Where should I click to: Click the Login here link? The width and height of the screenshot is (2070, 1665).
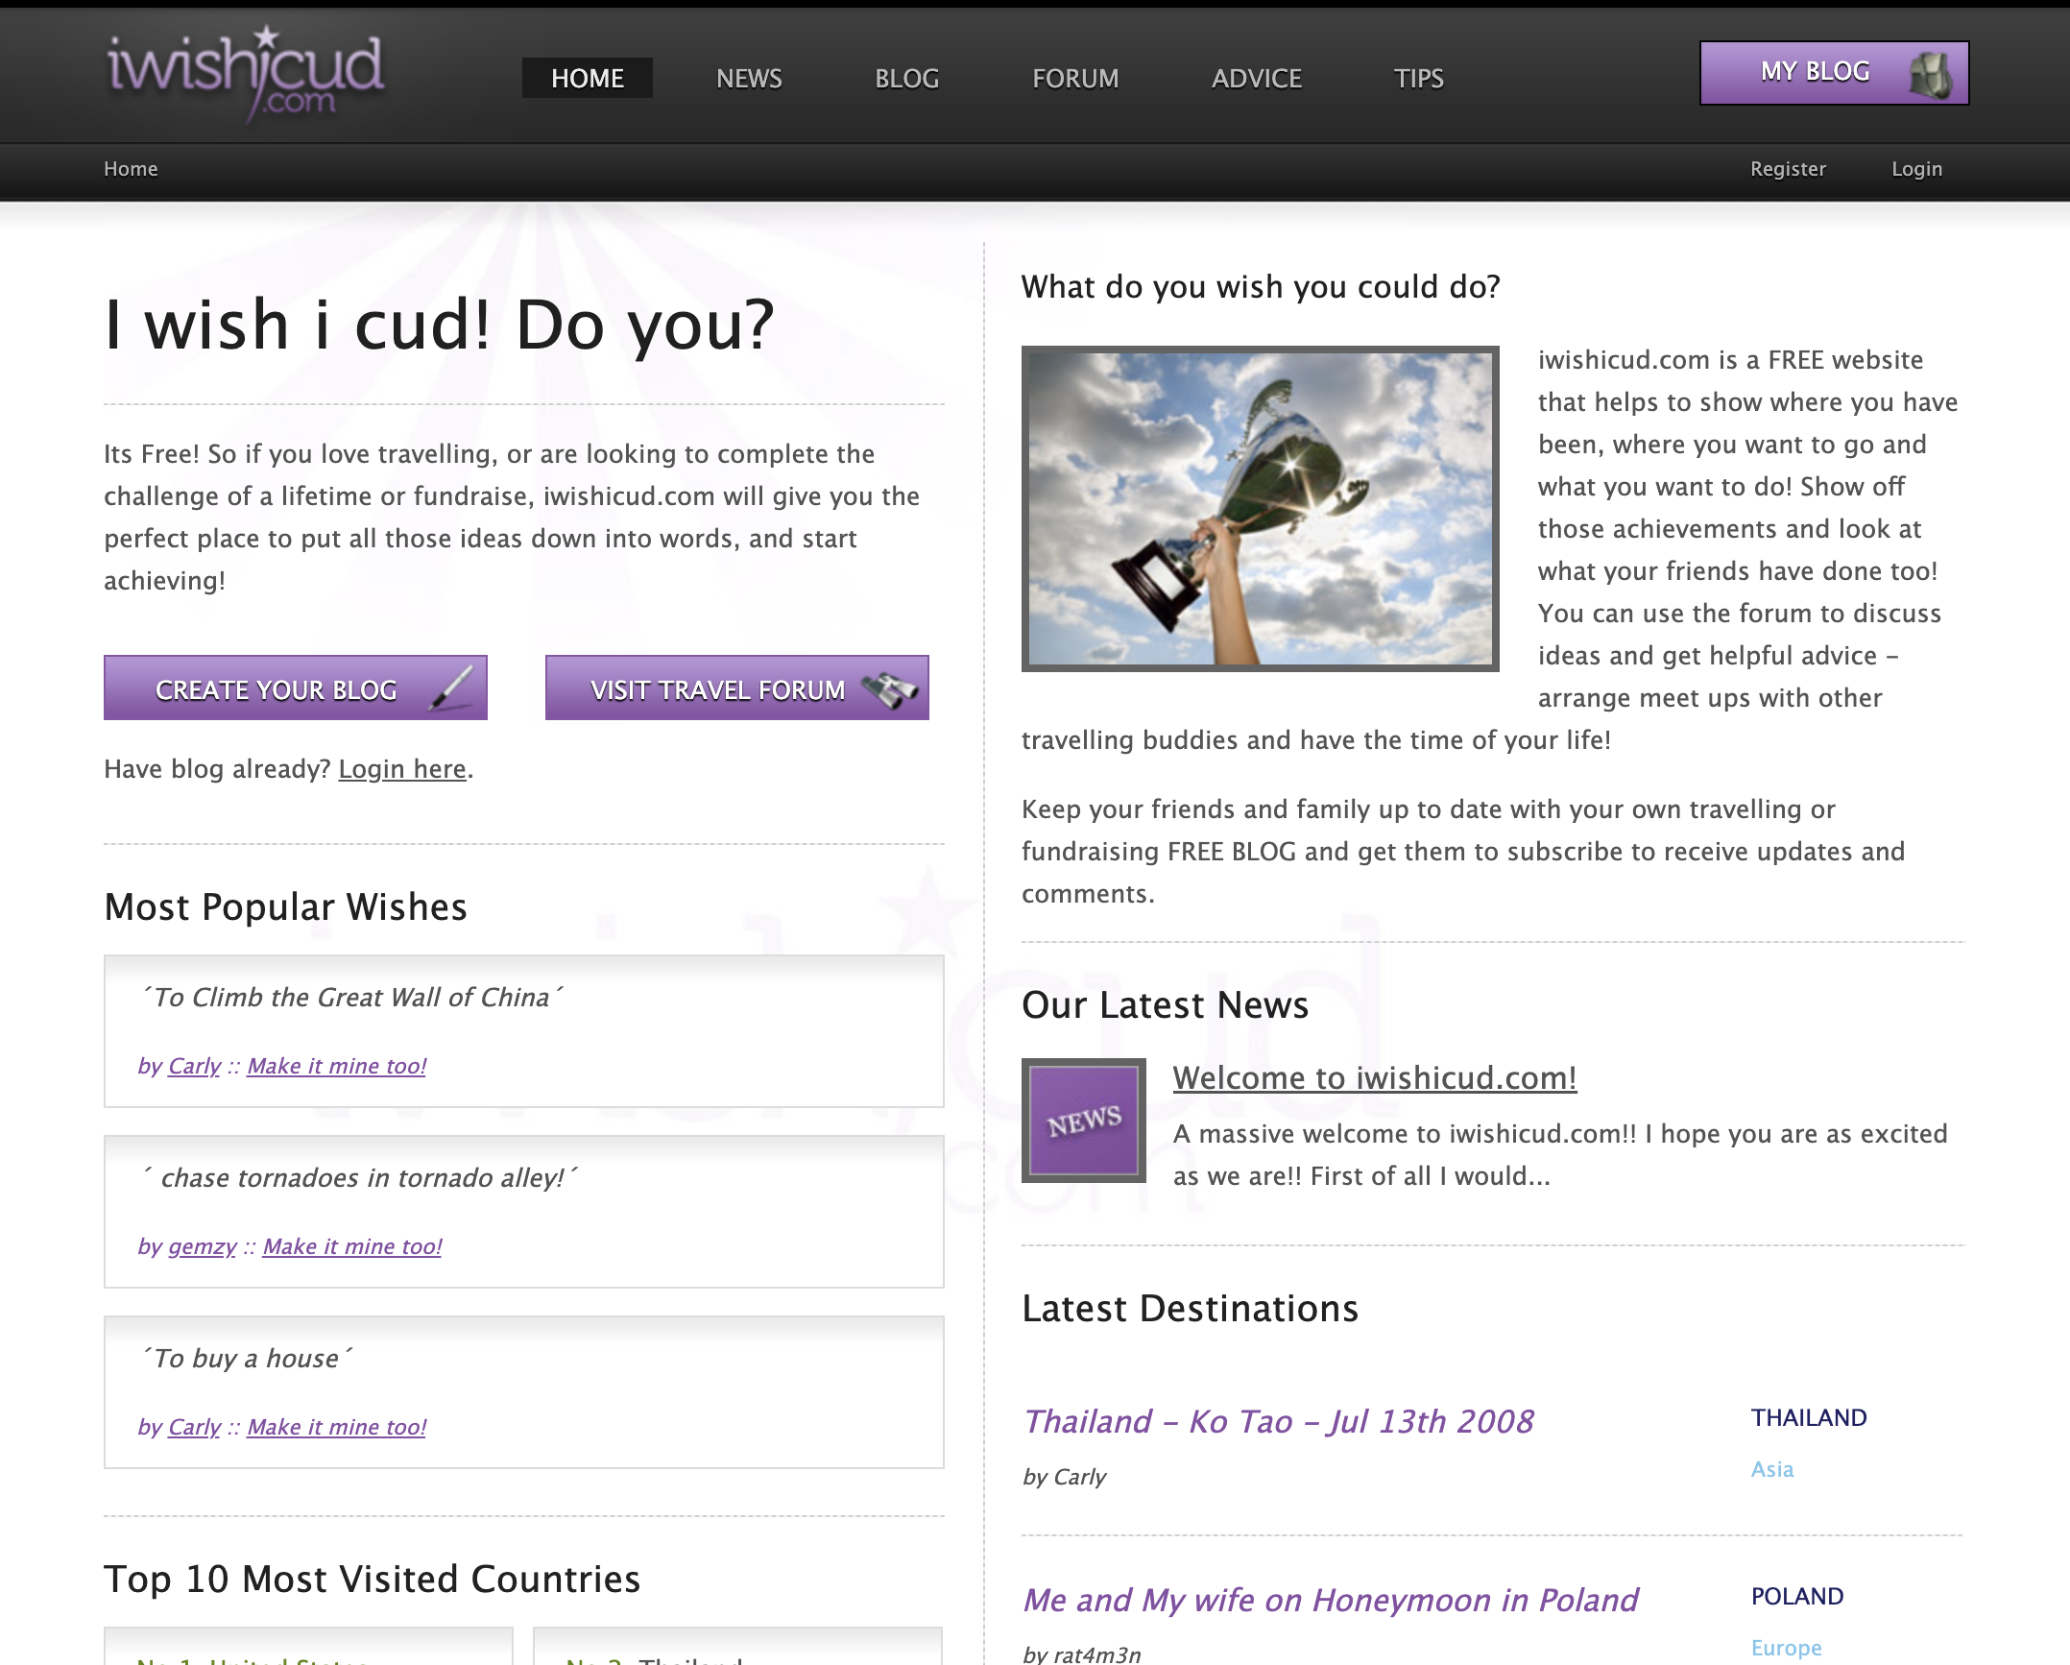coord(400,768)
